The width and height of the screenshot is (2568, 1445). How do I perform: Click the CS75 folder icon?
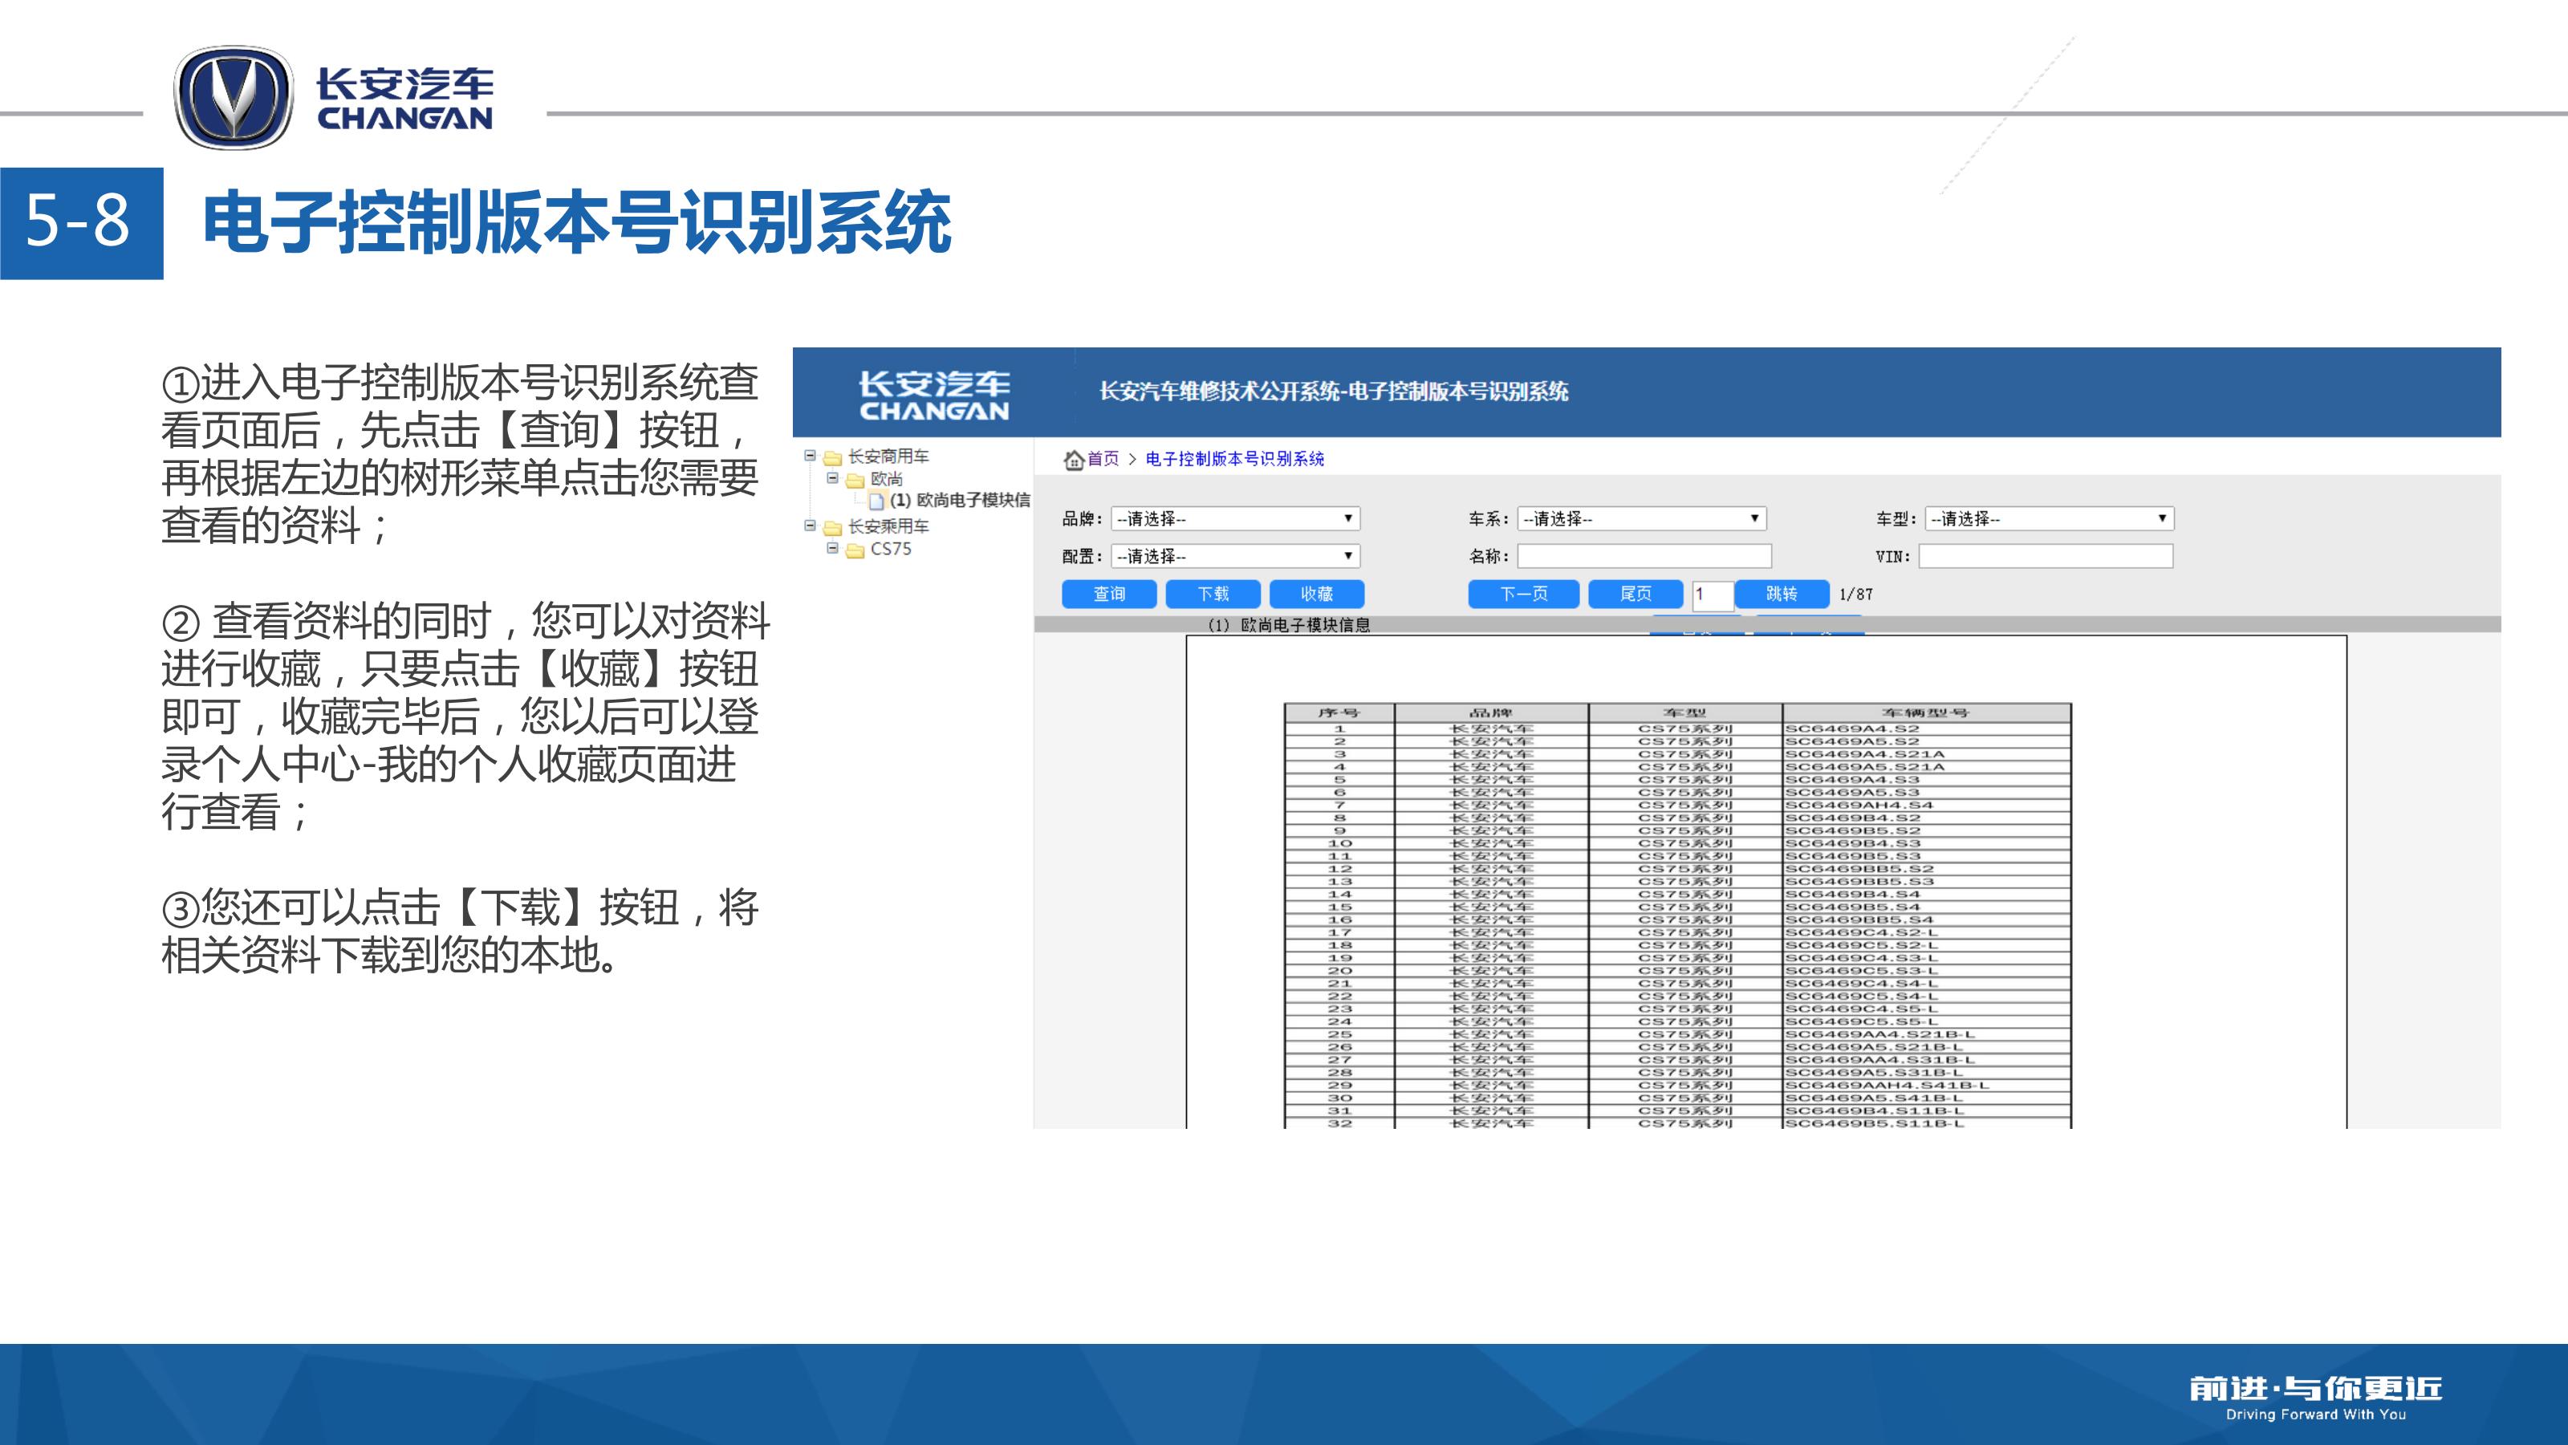[x=855, y=550]
